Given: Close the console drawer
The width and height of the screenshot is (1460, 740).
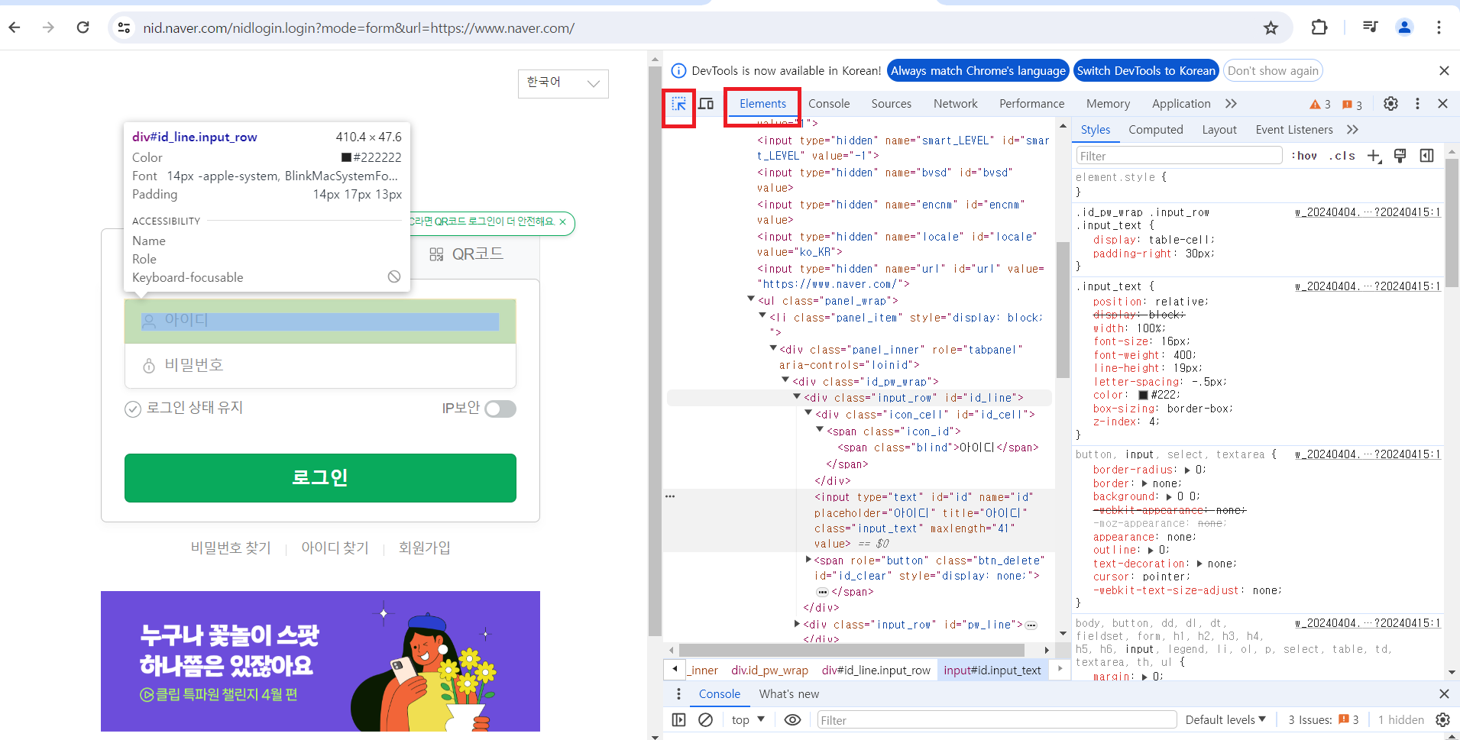Looking at the screenshot, I should coord(1444,694).
